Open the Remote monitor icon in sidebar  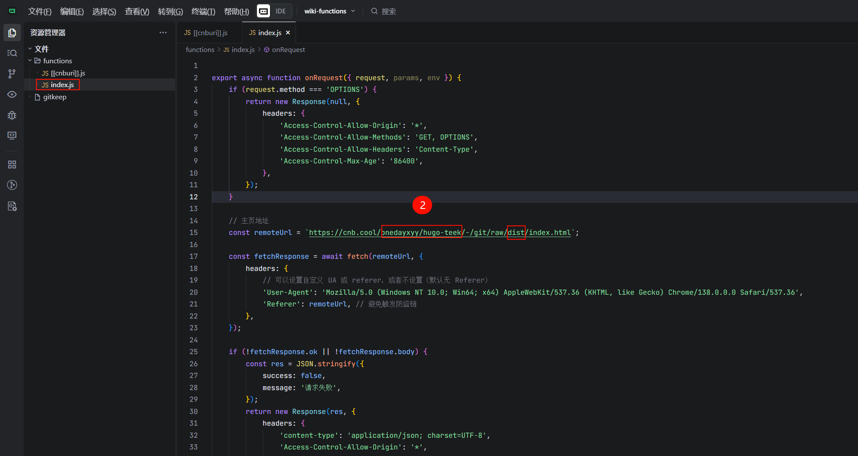[12, 136]
